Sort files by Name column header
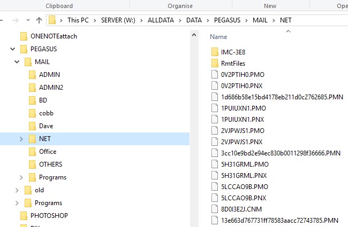Image resolution: width=348 pixels, height=227 pixels. point(218,37)
